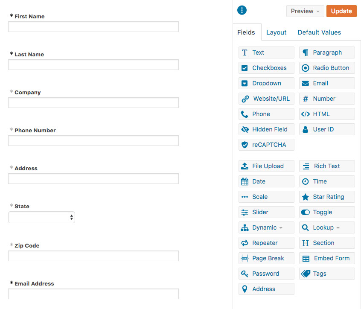Open the State dropdown
Screen dimensions: 361x309
42,217
